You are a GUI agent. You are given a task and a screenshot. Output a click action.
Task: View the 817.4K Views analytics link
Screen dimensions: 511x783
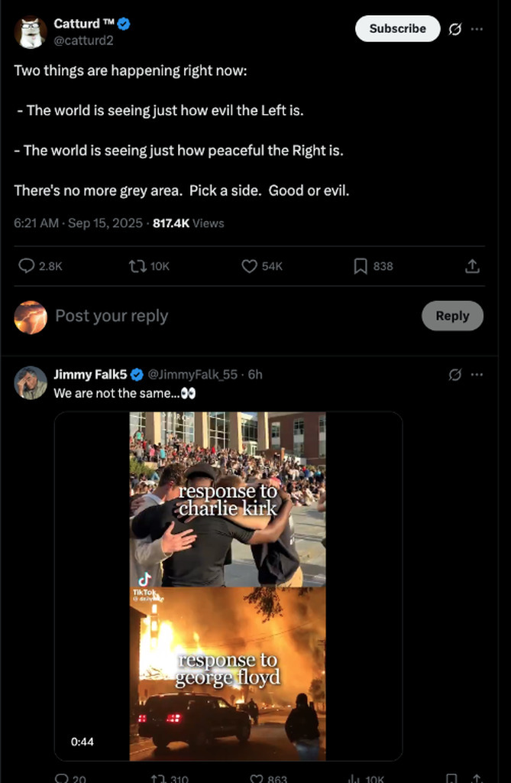pos(188,223)
